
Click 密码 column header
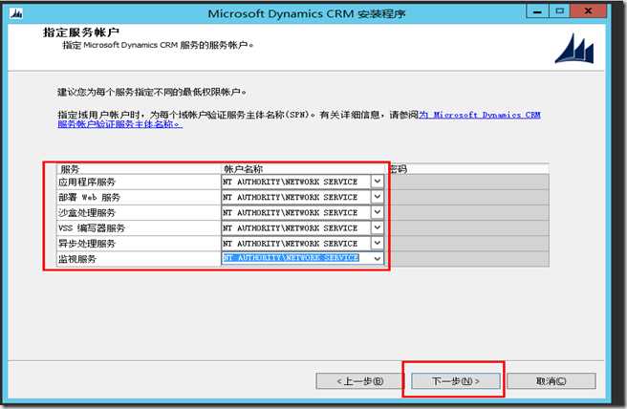(x=468, y=169)
